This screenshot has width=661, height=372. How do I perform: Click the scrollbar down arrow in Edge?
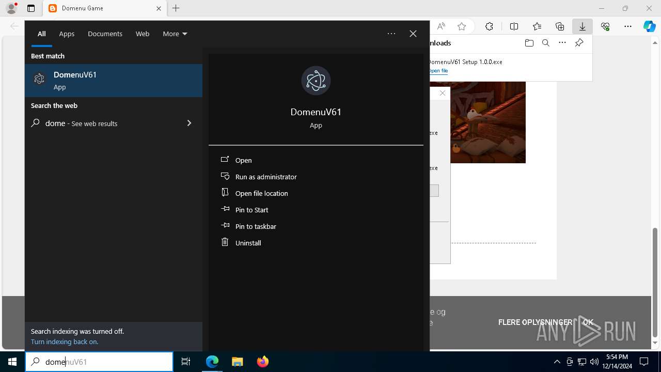655,343
